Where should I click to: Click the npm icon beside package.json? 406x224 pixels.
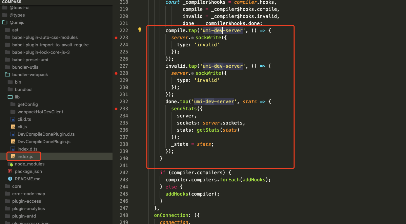click(10, 171)
